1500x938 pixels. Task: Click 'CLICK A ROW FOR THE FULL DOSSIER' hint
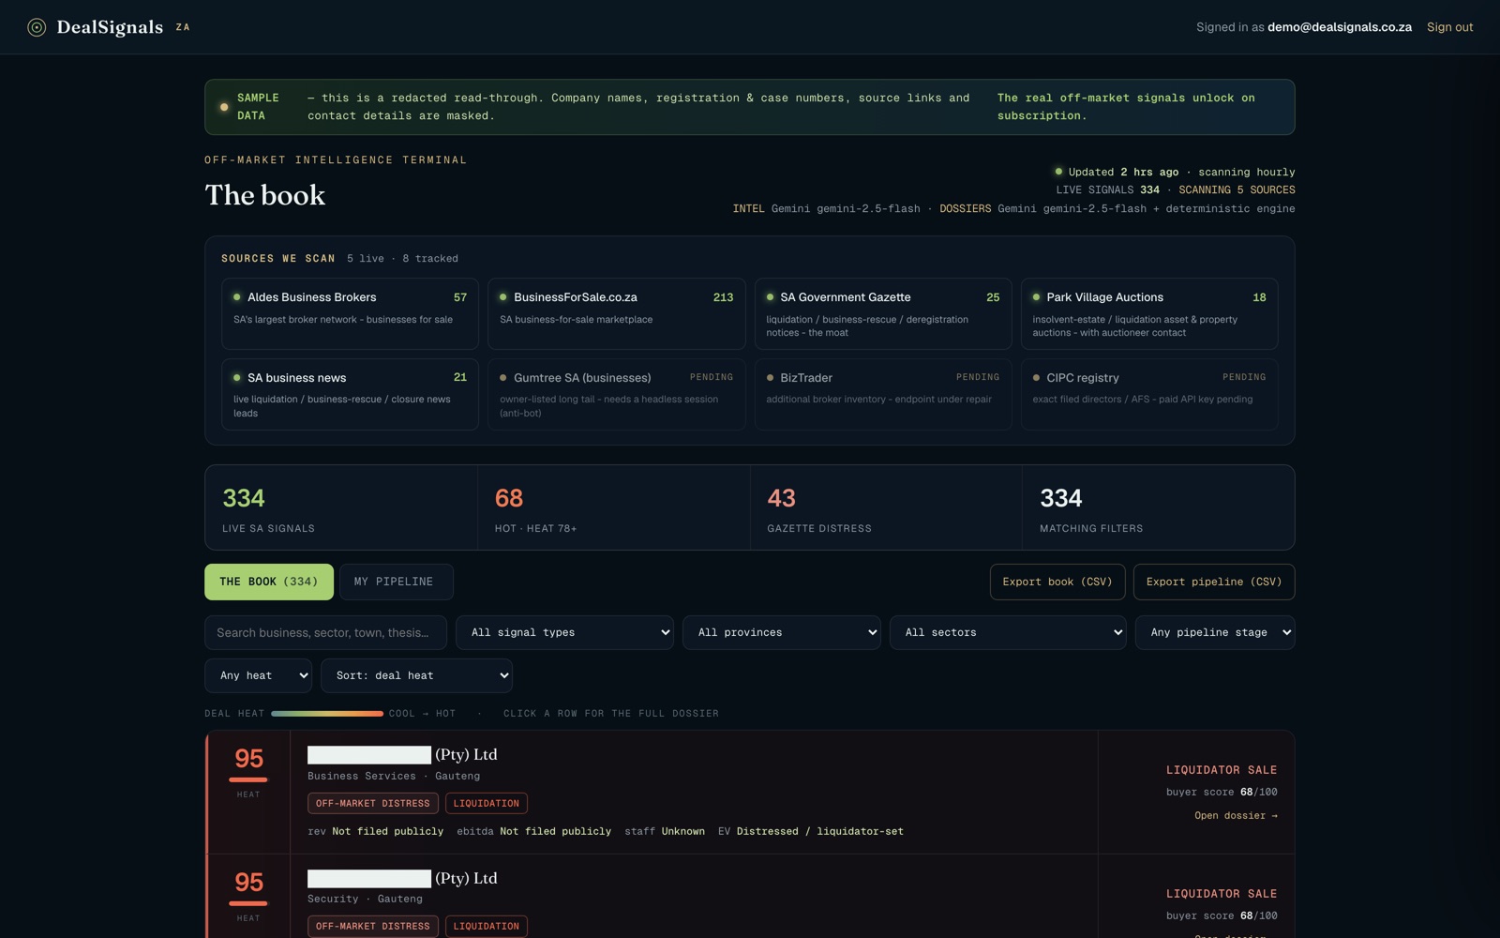(611, 714)
